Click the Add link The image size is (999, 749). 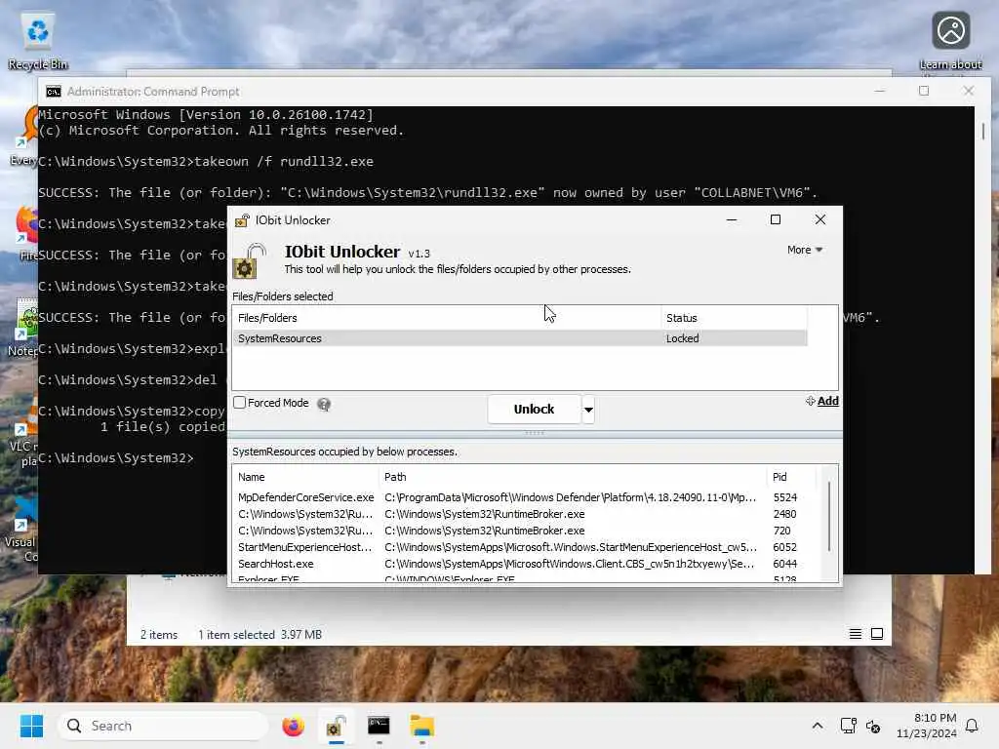click(821, 401)
